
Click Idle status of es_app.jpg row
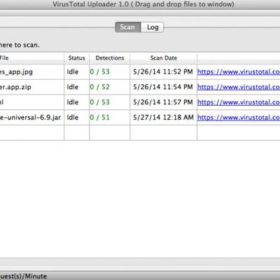(73, 72)
